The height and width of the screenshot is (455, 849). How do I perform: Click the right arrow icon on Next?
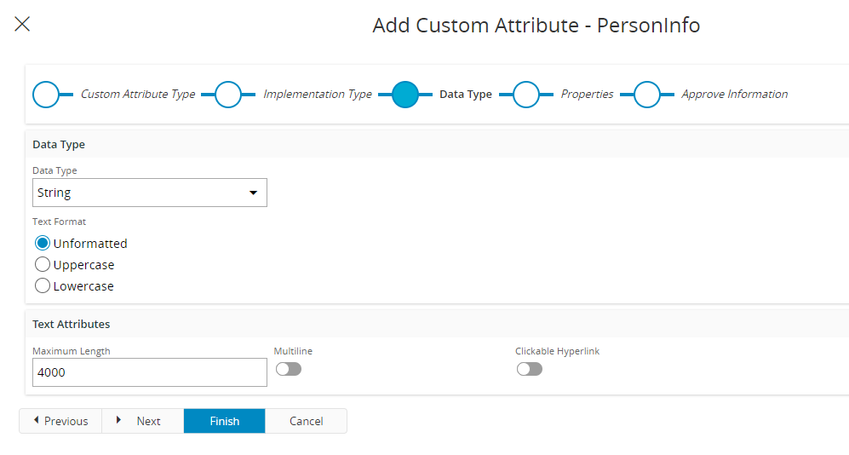click(x=118, y=420)
